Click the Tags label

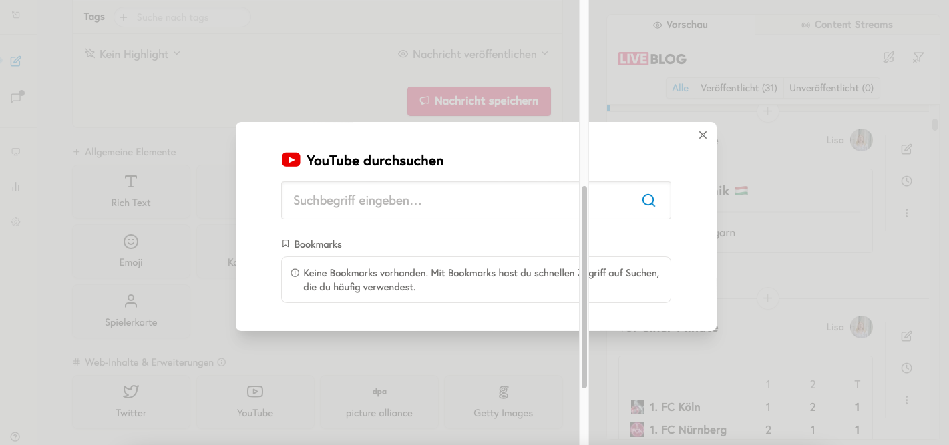94,17
